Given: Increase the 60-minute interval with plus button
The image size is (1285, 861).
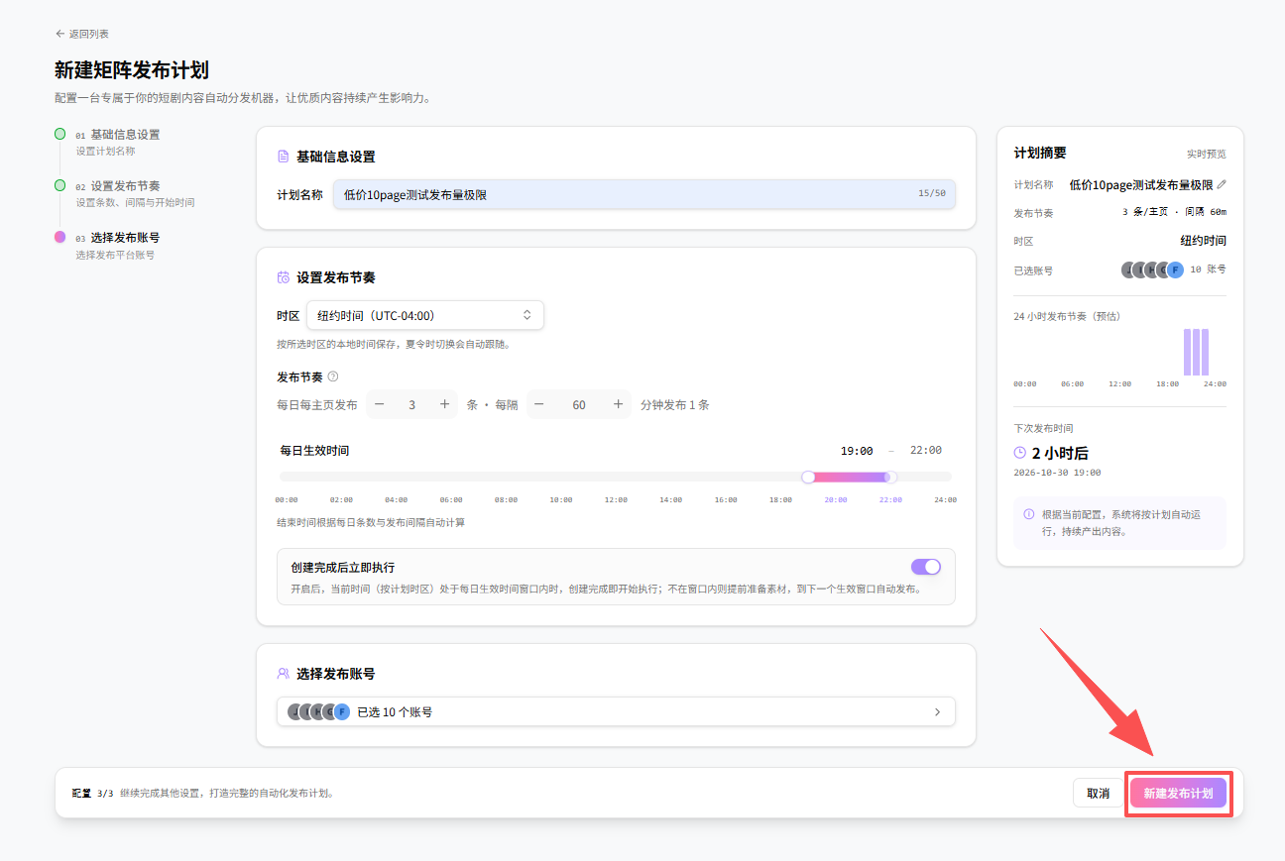Looking at the screenshot, I should pos(618,404).
